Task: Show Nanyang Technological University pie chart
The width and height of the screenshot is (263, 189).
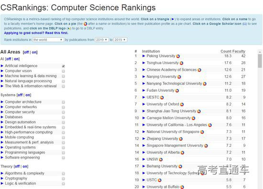Action: [205, 84]
